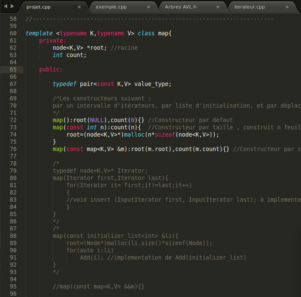The width and height of the screenshot is (301, 297).
Task: Open the Arbres AVL.h tab
Action: 181,7
